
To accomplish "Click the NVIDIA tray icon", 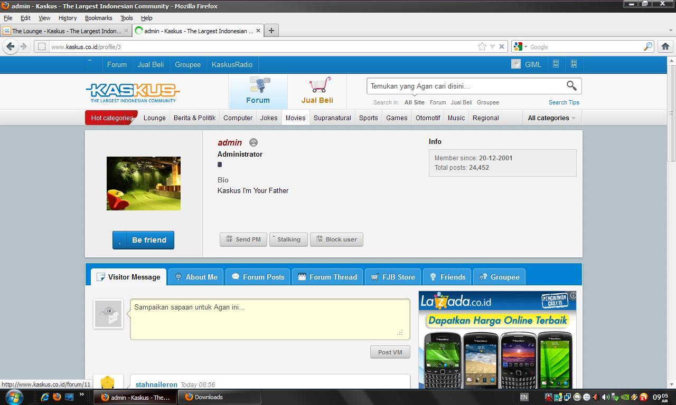I will [x=625, y=397].
